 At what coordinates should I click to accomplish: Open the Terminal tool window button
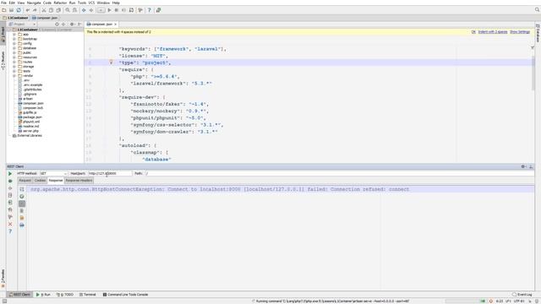pyautogui.click(x=88, y=295)
